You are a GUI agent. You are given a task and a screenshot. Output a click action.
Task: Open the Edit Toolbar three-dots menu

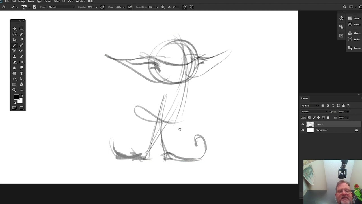pos(21,90)
